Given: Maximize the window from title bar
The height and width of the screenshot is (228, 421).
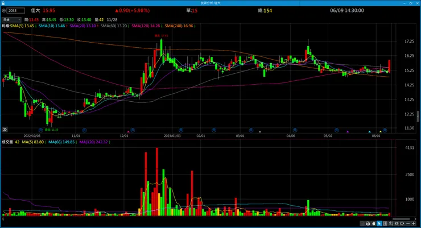Looking at the screenshot, I should tap(411, 3).
